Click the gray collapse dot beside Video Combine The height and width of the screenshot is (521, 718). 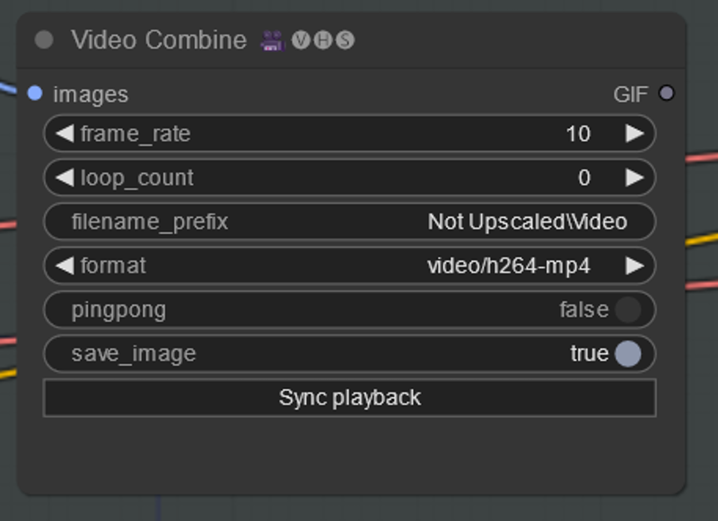44,39
